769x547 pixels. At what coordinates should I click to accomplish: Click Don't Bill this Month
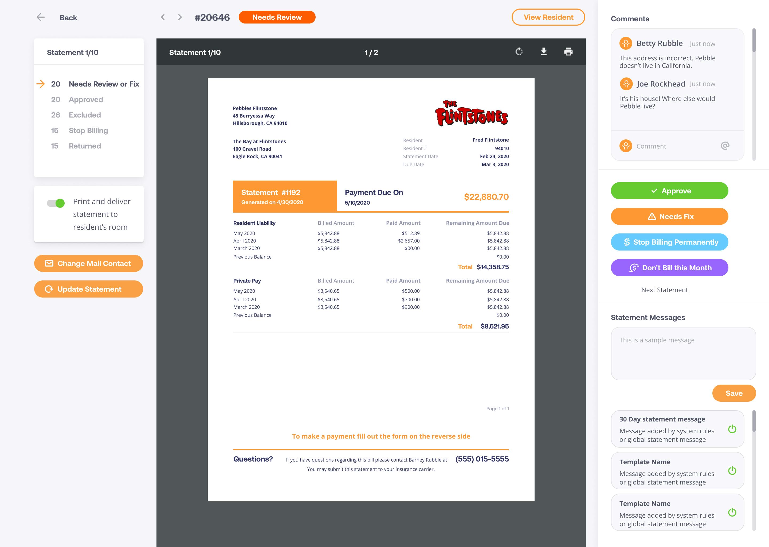[669, 267]
